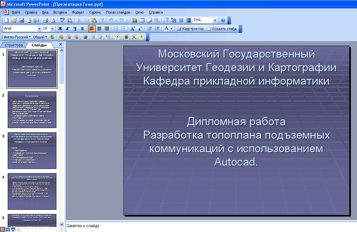Viewport: 357px width, 232px height.
Task: Click the Decrease Font Size icon
Action: click(x=140, y=29)
